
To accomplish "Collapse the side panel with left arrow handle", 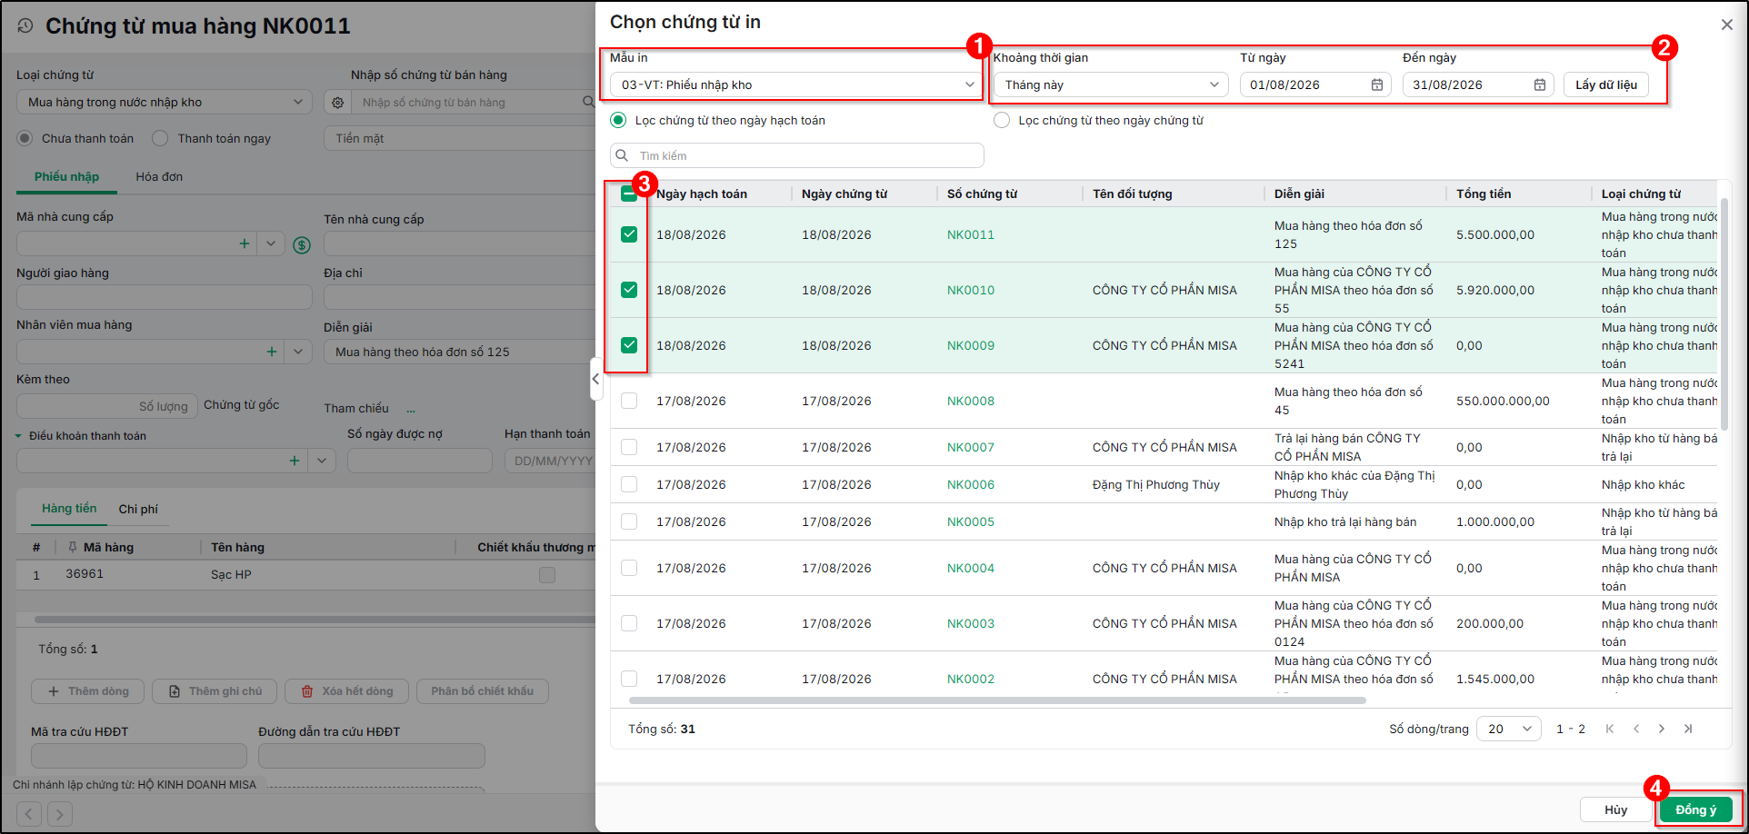I will point(595,379).
